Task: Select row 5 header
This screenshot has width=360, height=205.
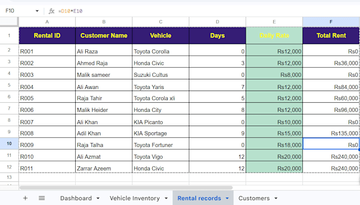Action: tap(9, 85)
